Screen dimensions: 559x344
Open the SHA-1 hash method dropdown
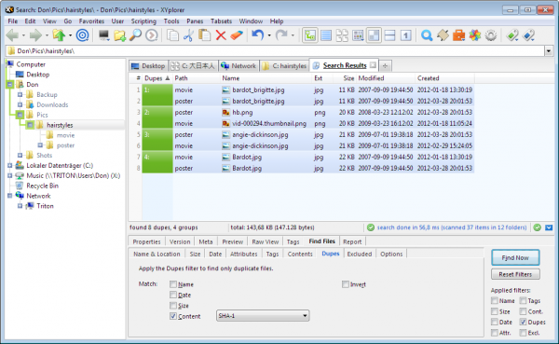coord(263,316)
